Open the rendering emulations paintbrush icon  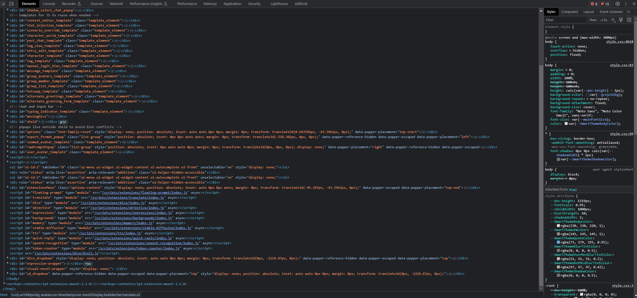pyautogui.click(x=621, y=20)
